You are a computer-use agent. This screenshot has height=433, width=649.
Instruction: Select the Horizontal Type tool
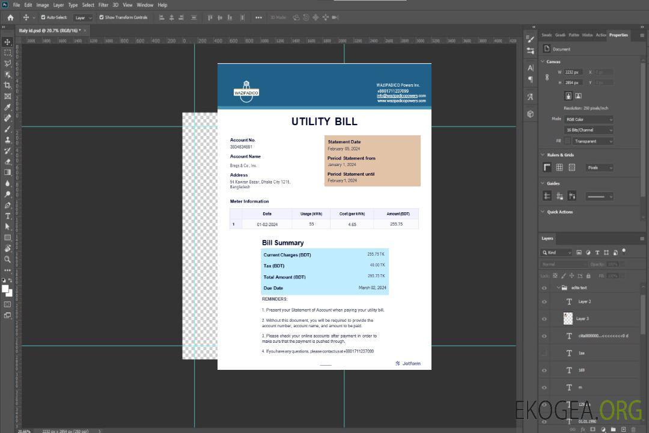click(8, 216)
